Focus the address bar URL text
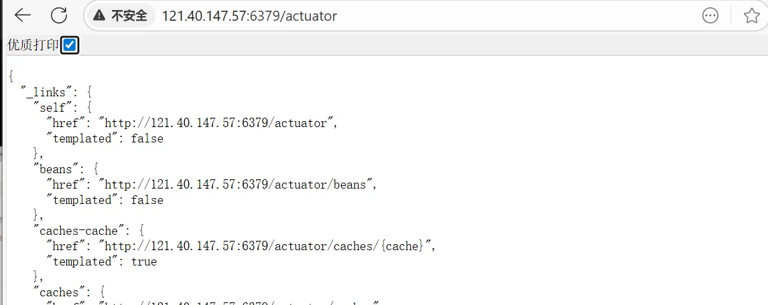Screen dimensions: 768x305 point(249,15)
